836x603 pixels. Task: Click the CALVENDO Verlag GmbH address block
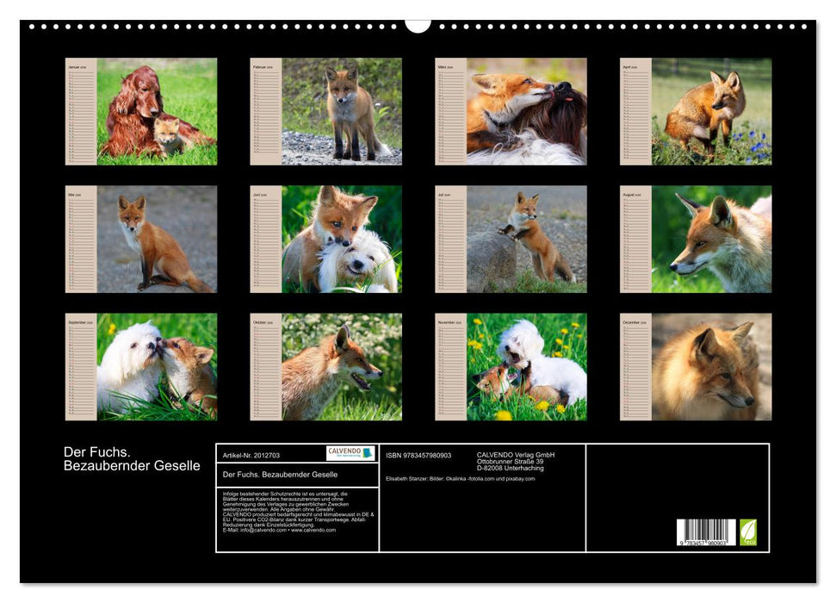click(x=514, y=461)
